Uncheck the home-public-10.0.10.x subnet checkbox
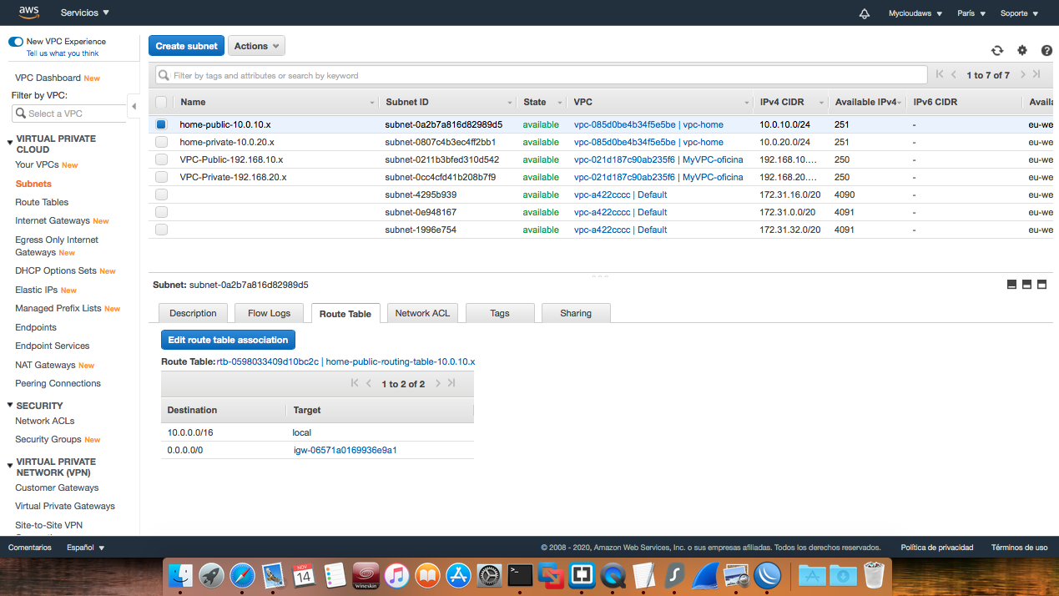This screenshot has width=1059, height=596. 161,124
